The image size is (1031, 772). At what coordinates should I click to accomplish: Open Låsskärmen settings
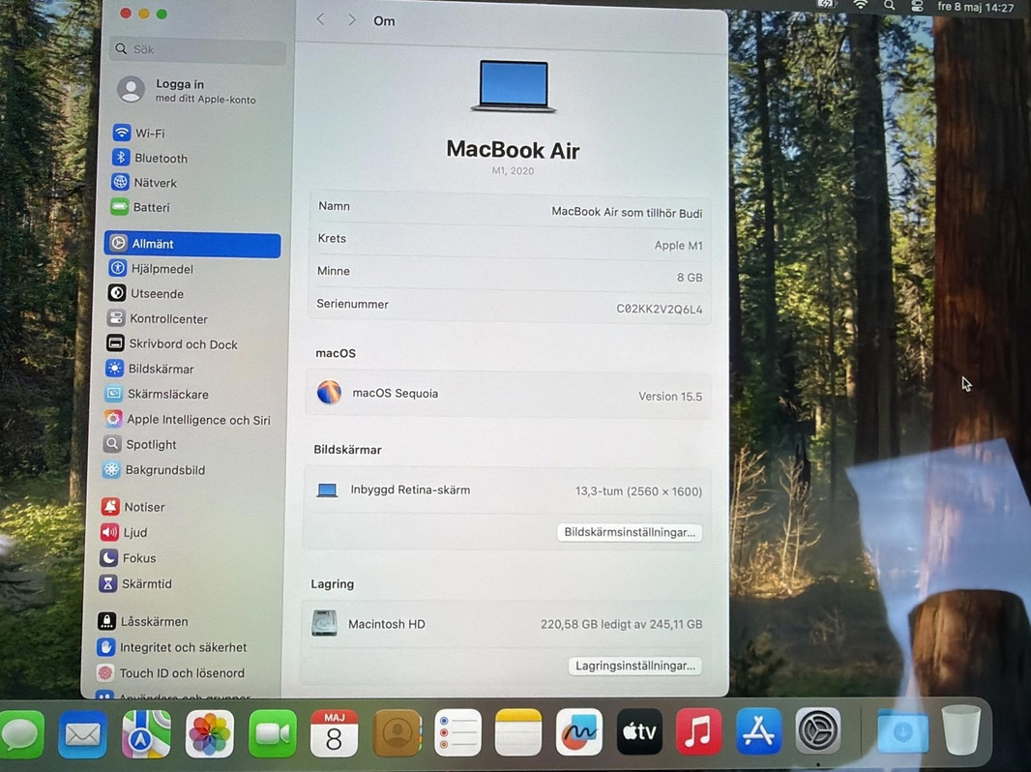[143, 621]
